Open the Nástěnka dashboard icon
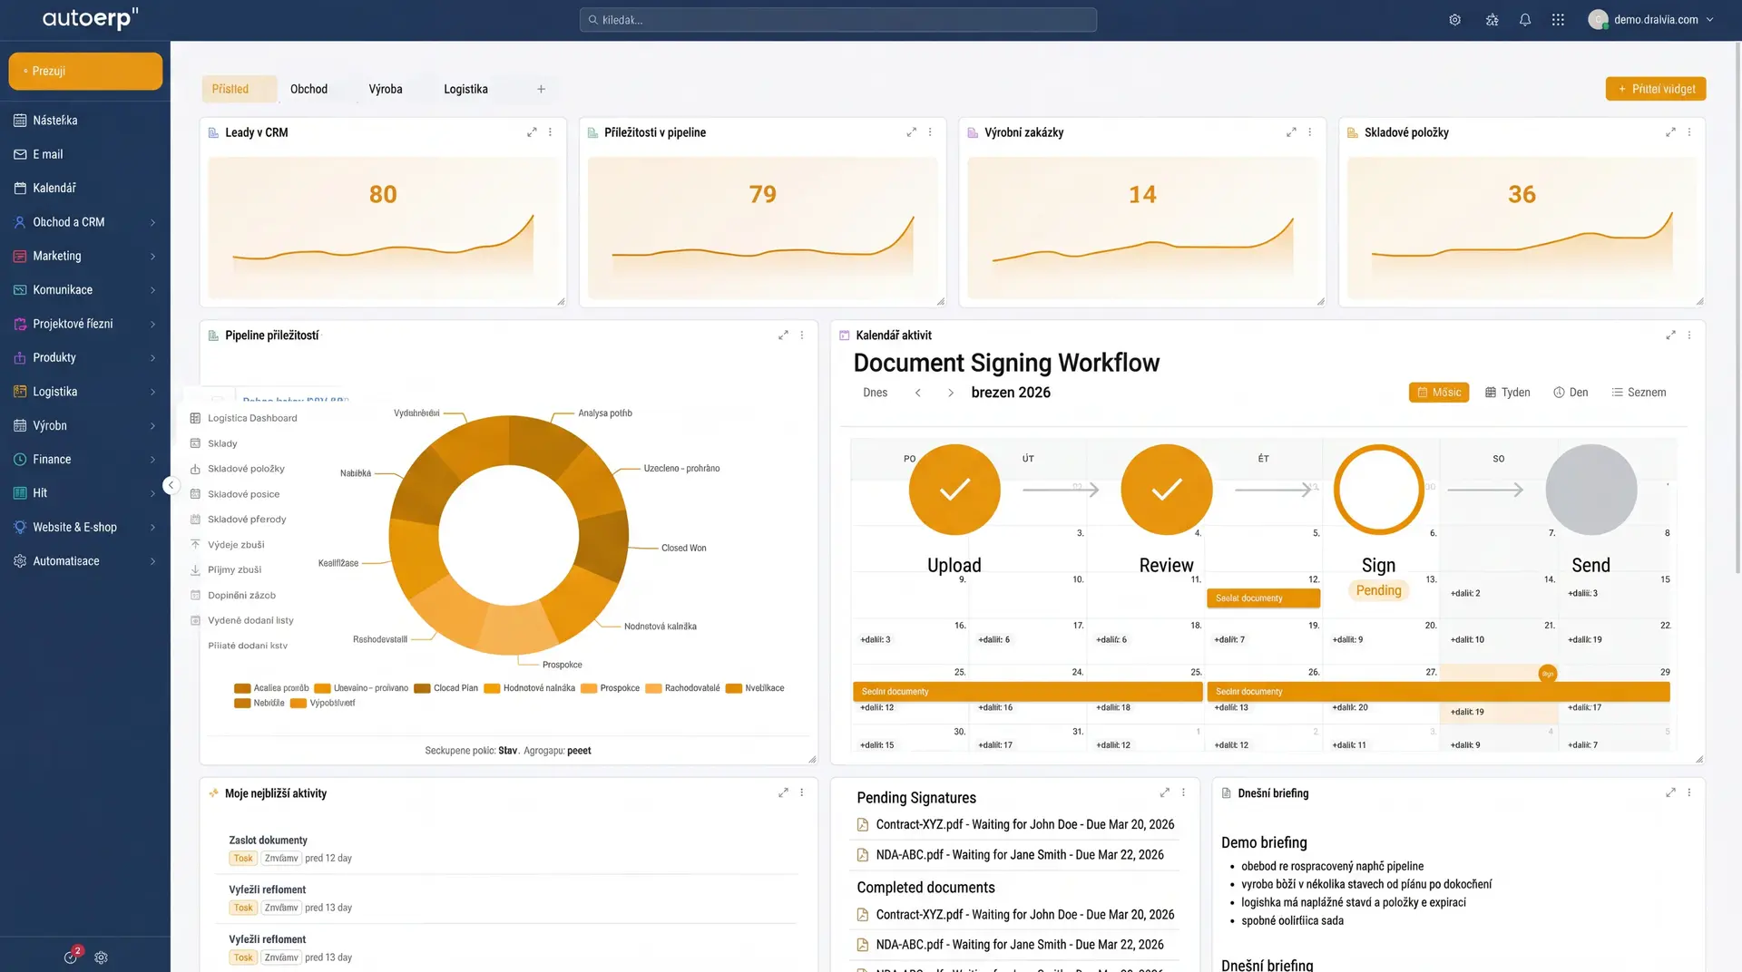 20,120
